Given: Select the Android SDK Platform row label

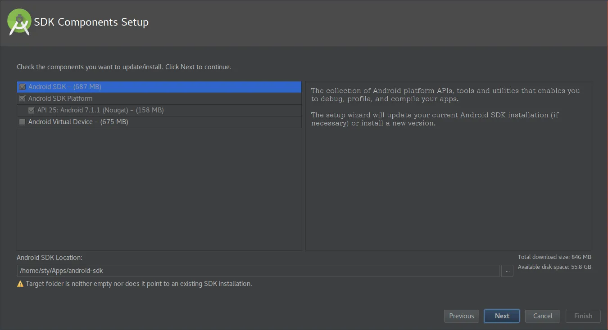Looking at the screenshot, I should [x=60, y=98].
